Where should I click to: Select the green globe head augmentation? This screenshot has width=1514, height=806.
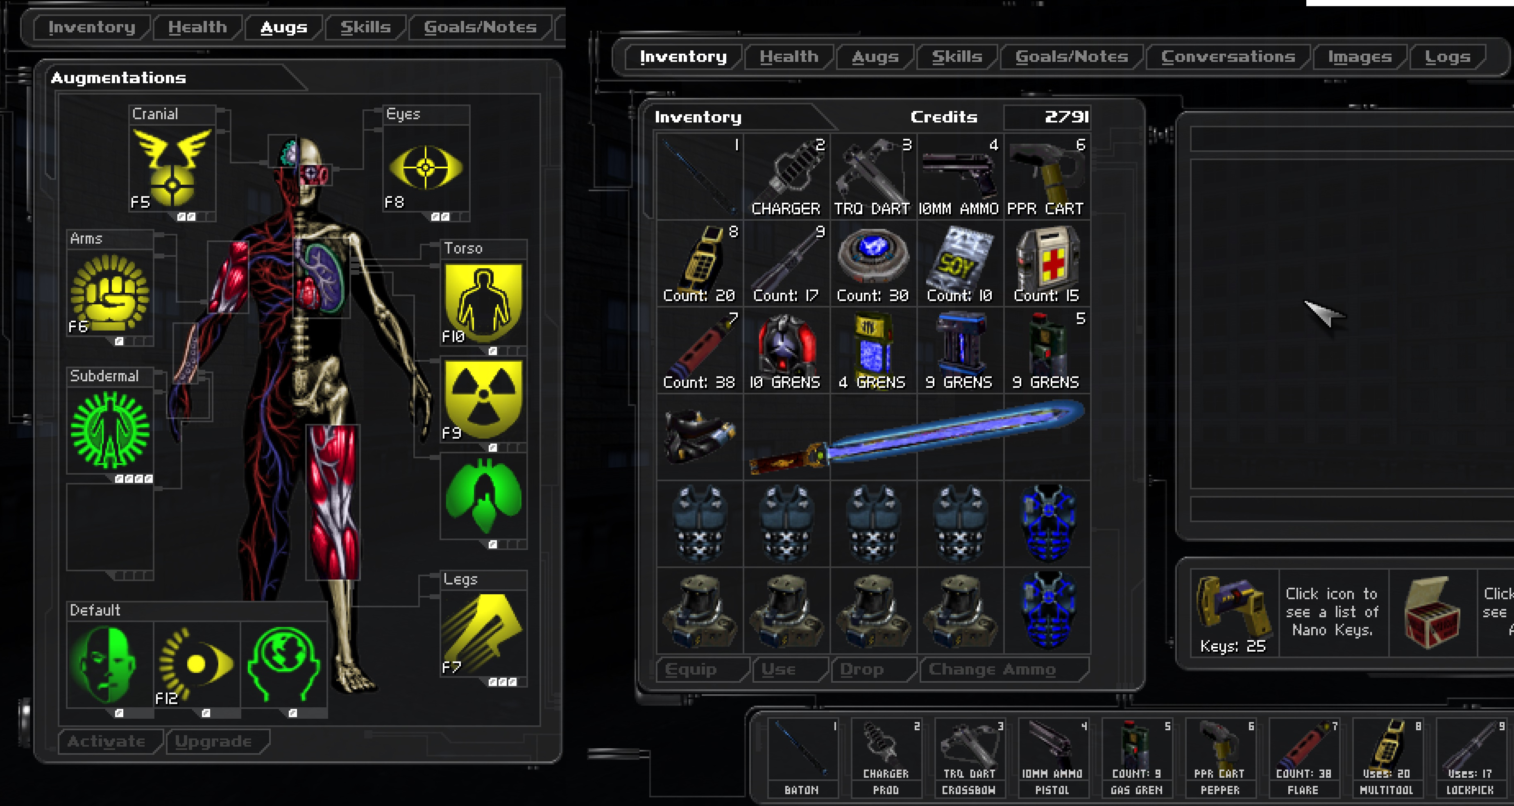click(x=284, y=664)
